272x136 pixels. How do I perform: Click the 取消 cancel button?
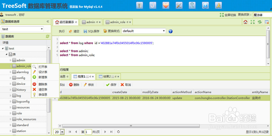[126, 85]
